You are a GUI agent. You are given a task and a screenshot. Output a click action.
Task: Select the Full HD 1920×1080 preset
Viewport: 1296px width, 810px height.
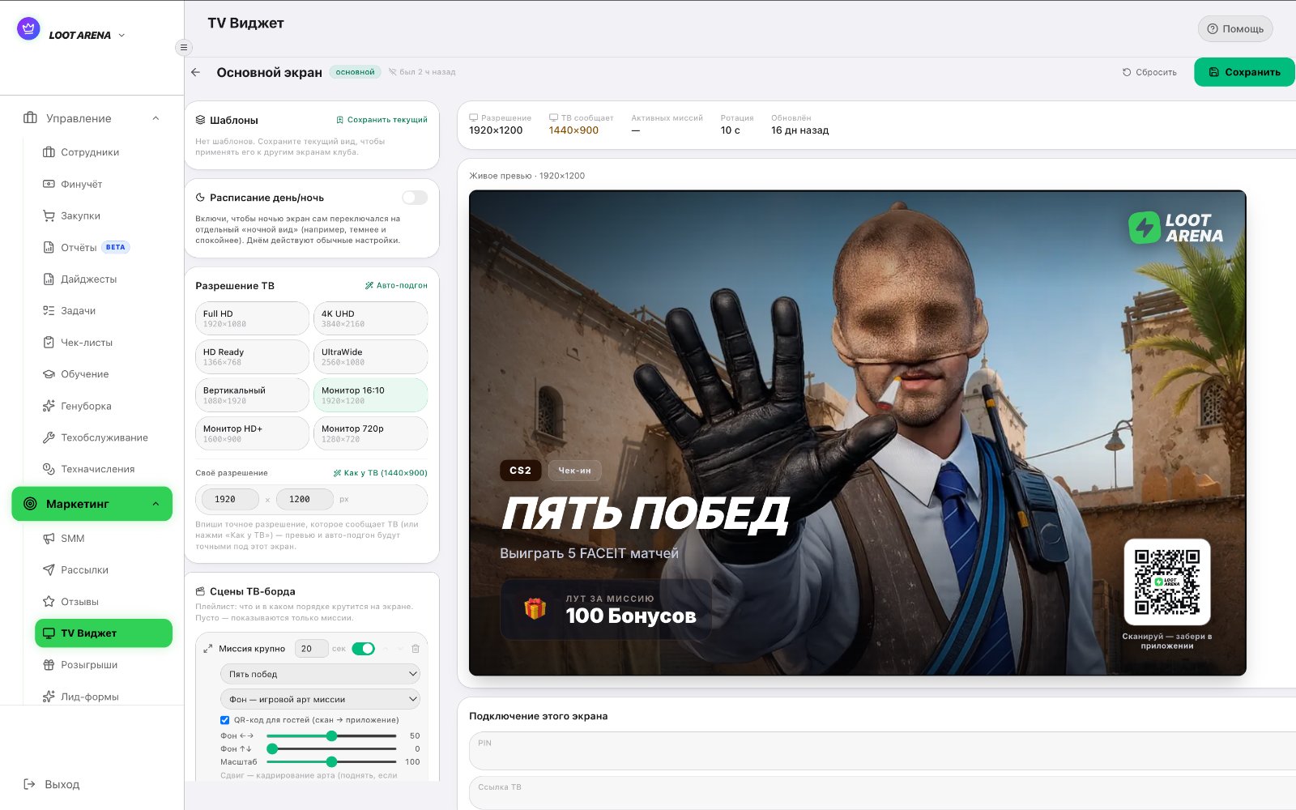252,318
